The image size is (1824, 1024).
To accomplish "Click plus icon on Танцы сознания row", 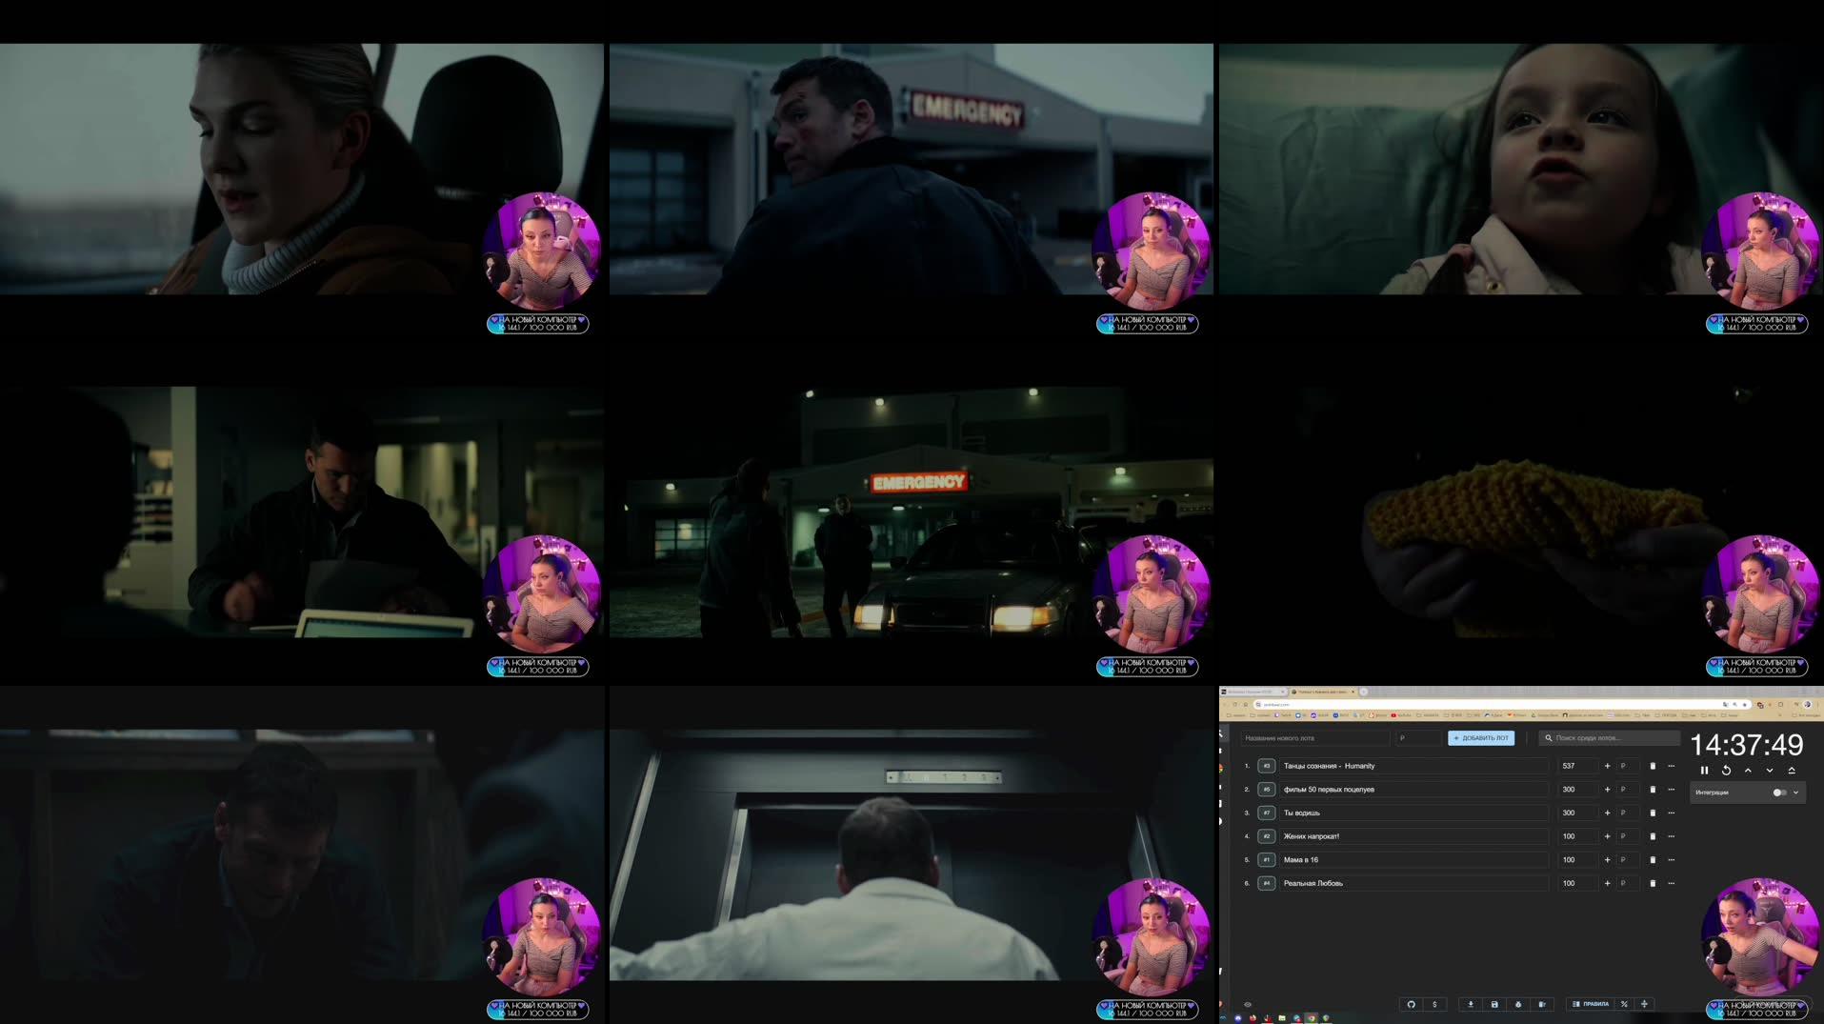I will click(1607, 766).
